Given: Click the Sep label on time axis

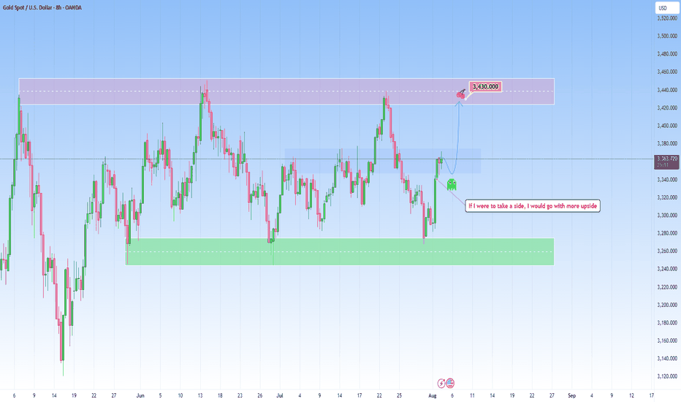Looking at the screenshot, I should coord(571,395).
